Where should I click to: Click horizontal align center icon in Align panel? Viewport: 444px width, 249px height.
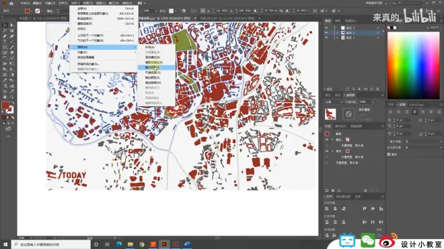335,209
